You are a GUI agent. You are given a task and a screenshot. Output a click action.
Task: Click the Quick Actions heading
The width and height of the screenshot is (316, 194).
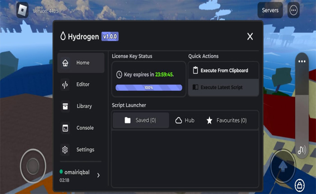coord(203,56)
